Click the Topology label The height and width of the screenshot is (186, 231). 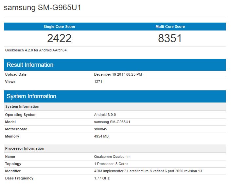tap(13, 164)
